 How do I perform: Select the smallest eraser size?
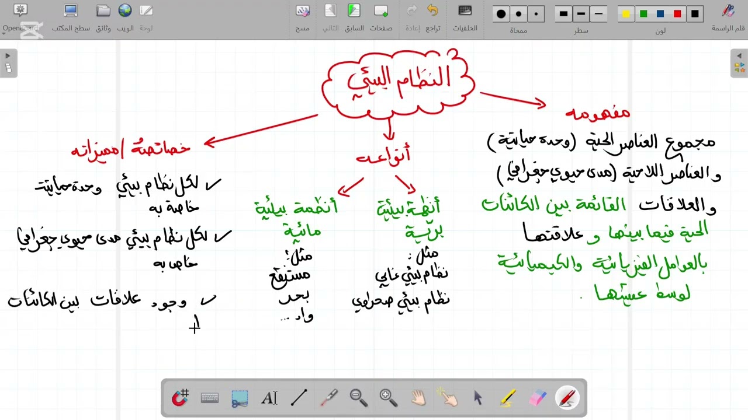tap(536, 14)
